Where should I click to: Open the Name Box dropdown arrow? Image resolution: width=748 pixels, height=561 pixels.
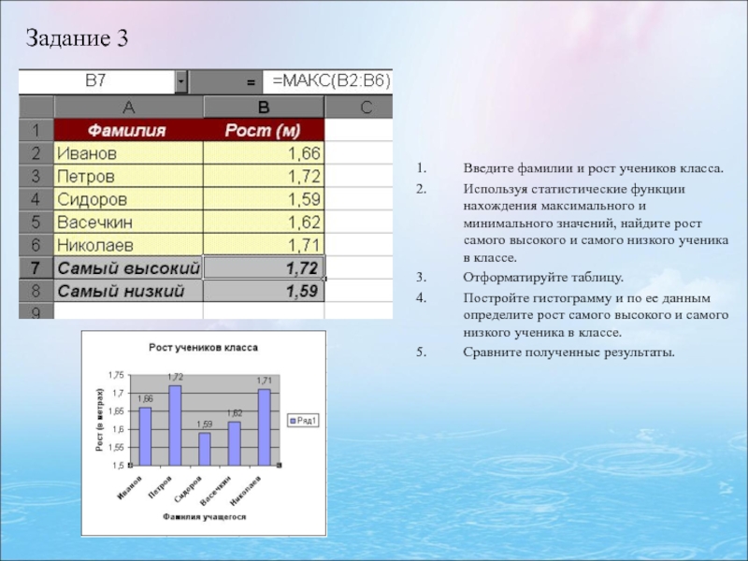[x=180, y=82]
